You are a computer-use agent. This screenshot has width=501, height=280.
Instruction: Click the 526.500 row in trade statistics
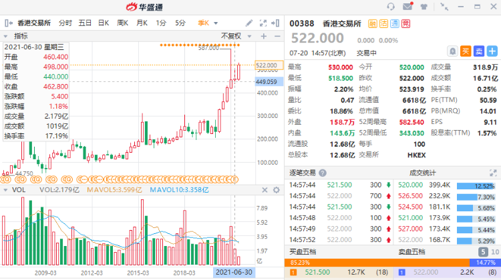[x=447, y=196]
